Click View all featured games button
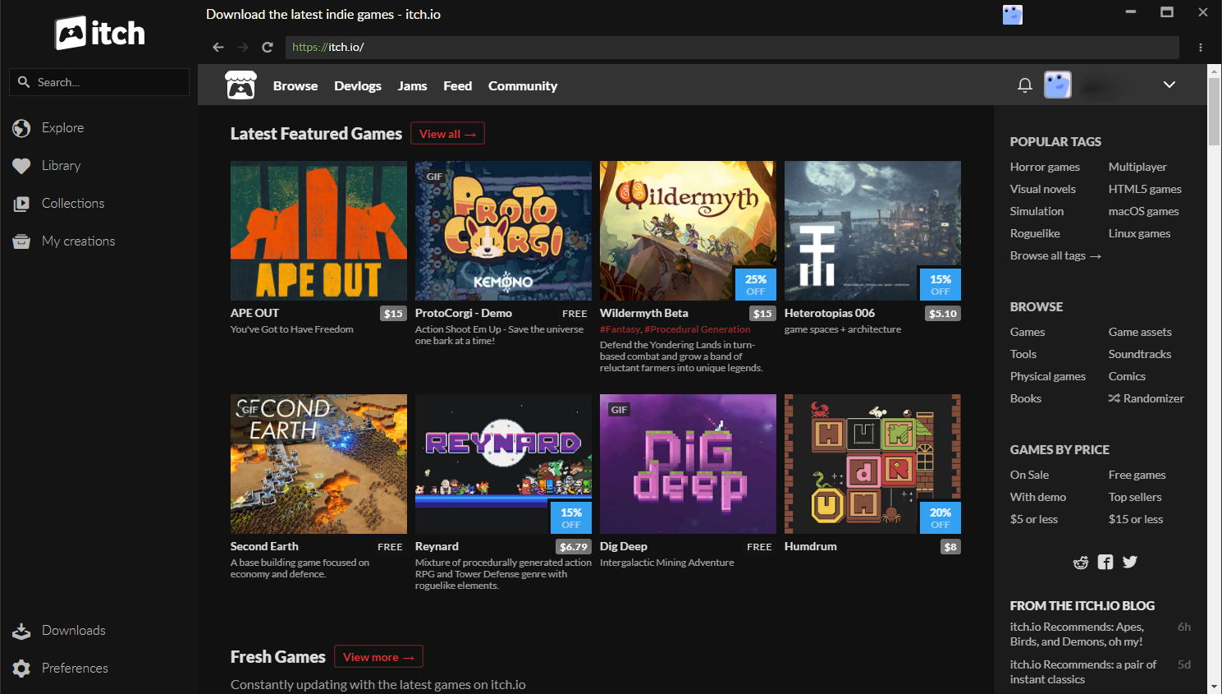 point(447,133)
